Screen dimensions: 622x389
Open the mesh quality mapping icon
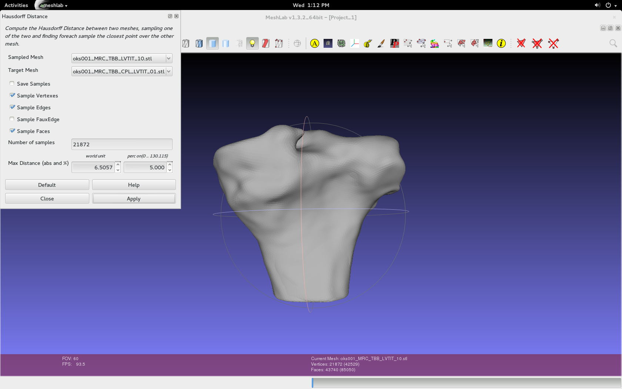click(x=341, y=44)
